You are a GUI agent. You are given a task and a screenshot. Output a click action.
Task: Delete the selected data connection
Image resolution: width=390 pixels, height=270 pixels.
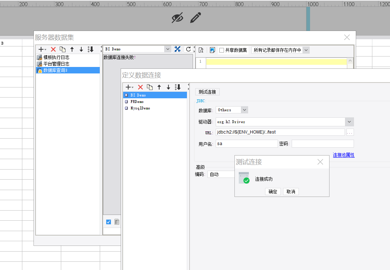coord(140,87)
